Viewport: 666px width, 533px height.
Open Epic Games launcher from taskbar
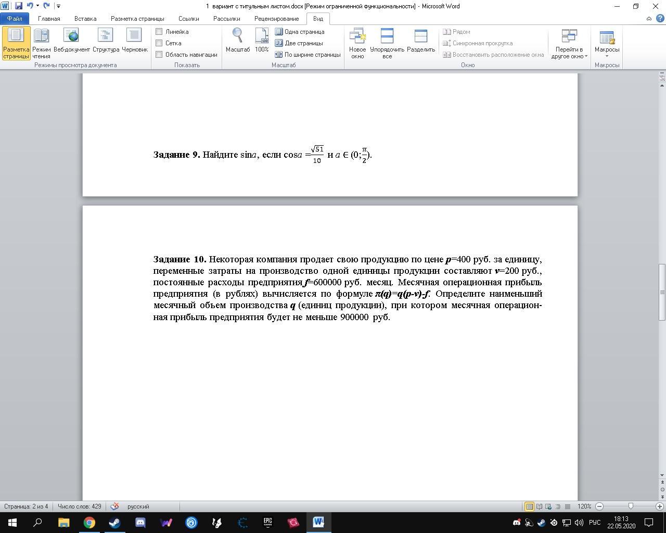click(x=267, y=522)
